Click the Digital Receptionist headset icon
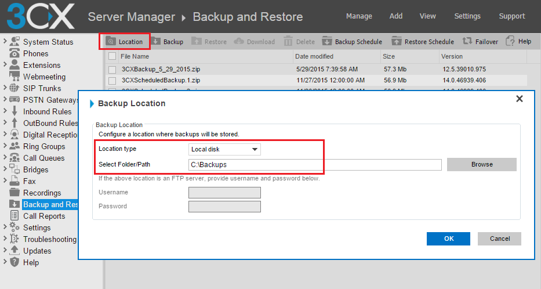Image resolution: width=541 pixels, height=289 pixels. pos(14,134)
